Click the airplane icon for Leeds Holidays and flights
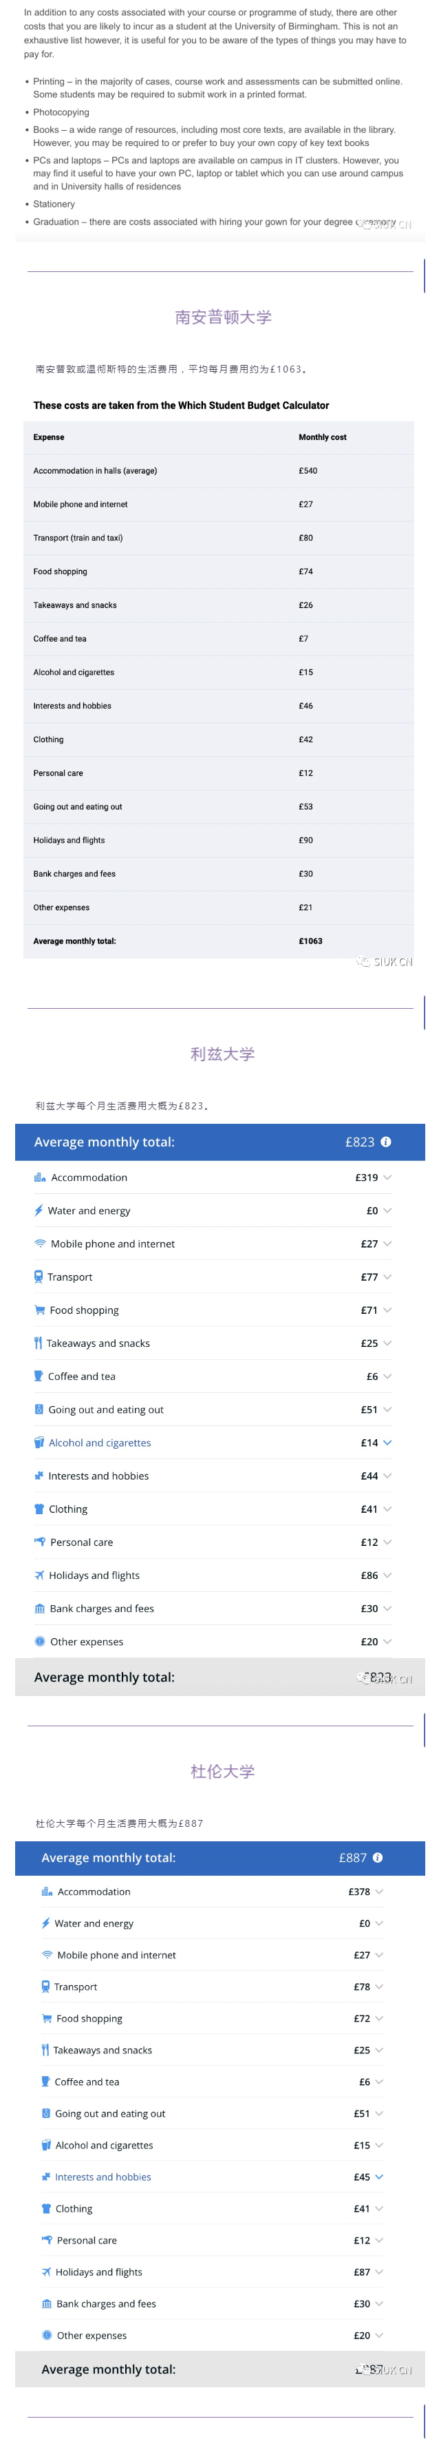439x2450 pixels. pos(39,1576)
